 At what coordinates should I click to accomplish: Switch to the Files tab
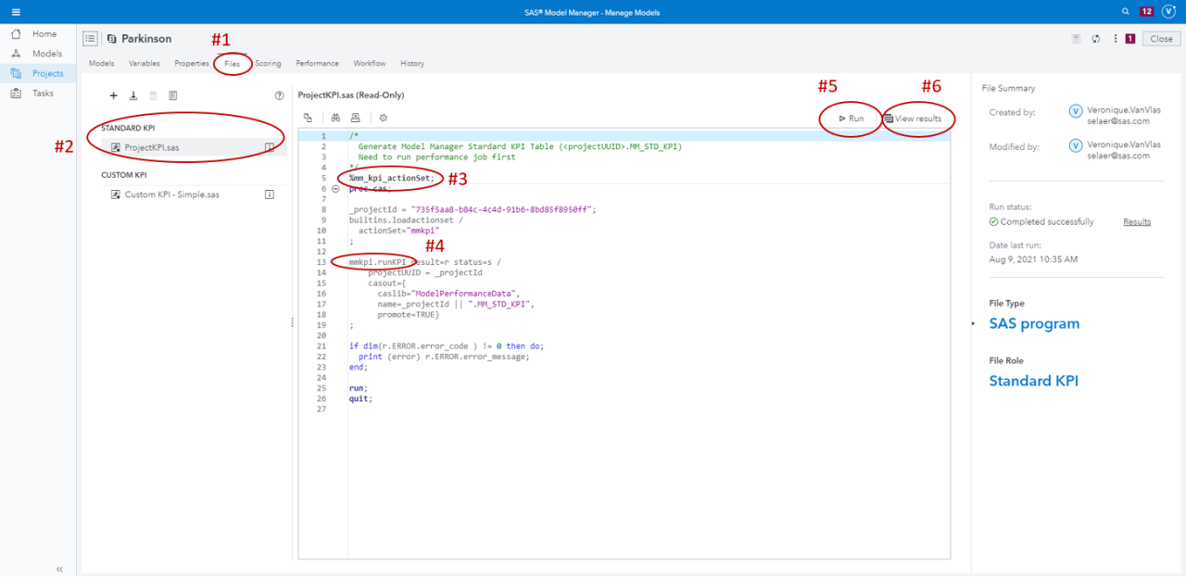(232, 64)
